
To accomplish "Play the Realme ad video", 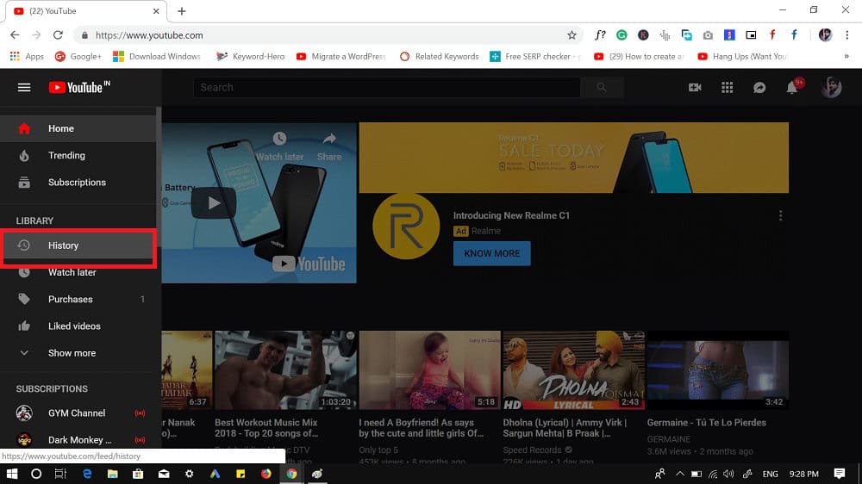I will point(214,202).
